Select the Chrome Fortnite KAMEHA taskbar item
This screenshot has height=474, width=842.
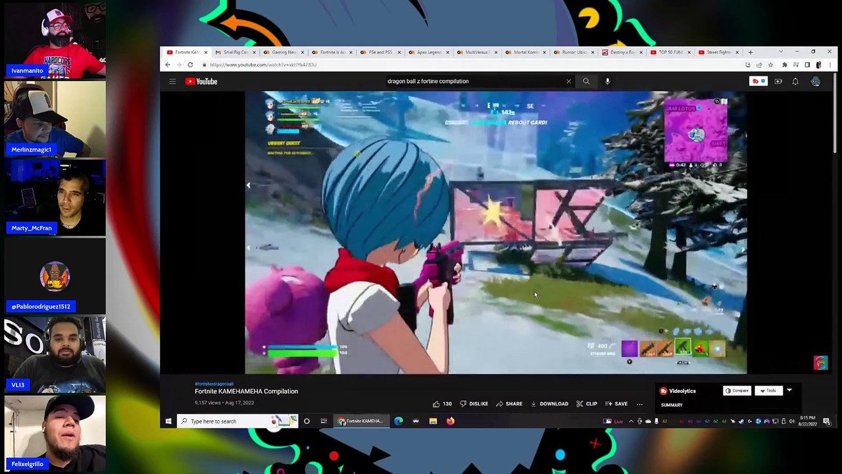tap(361, 421)
